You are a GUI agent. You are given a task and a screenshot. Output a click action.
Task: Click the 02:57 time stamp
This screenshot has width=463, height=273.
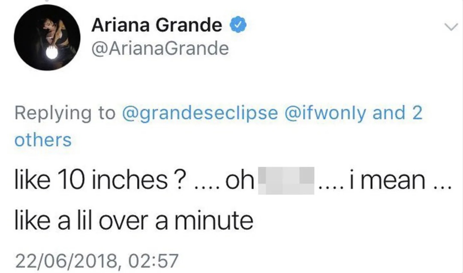point(153,261)
